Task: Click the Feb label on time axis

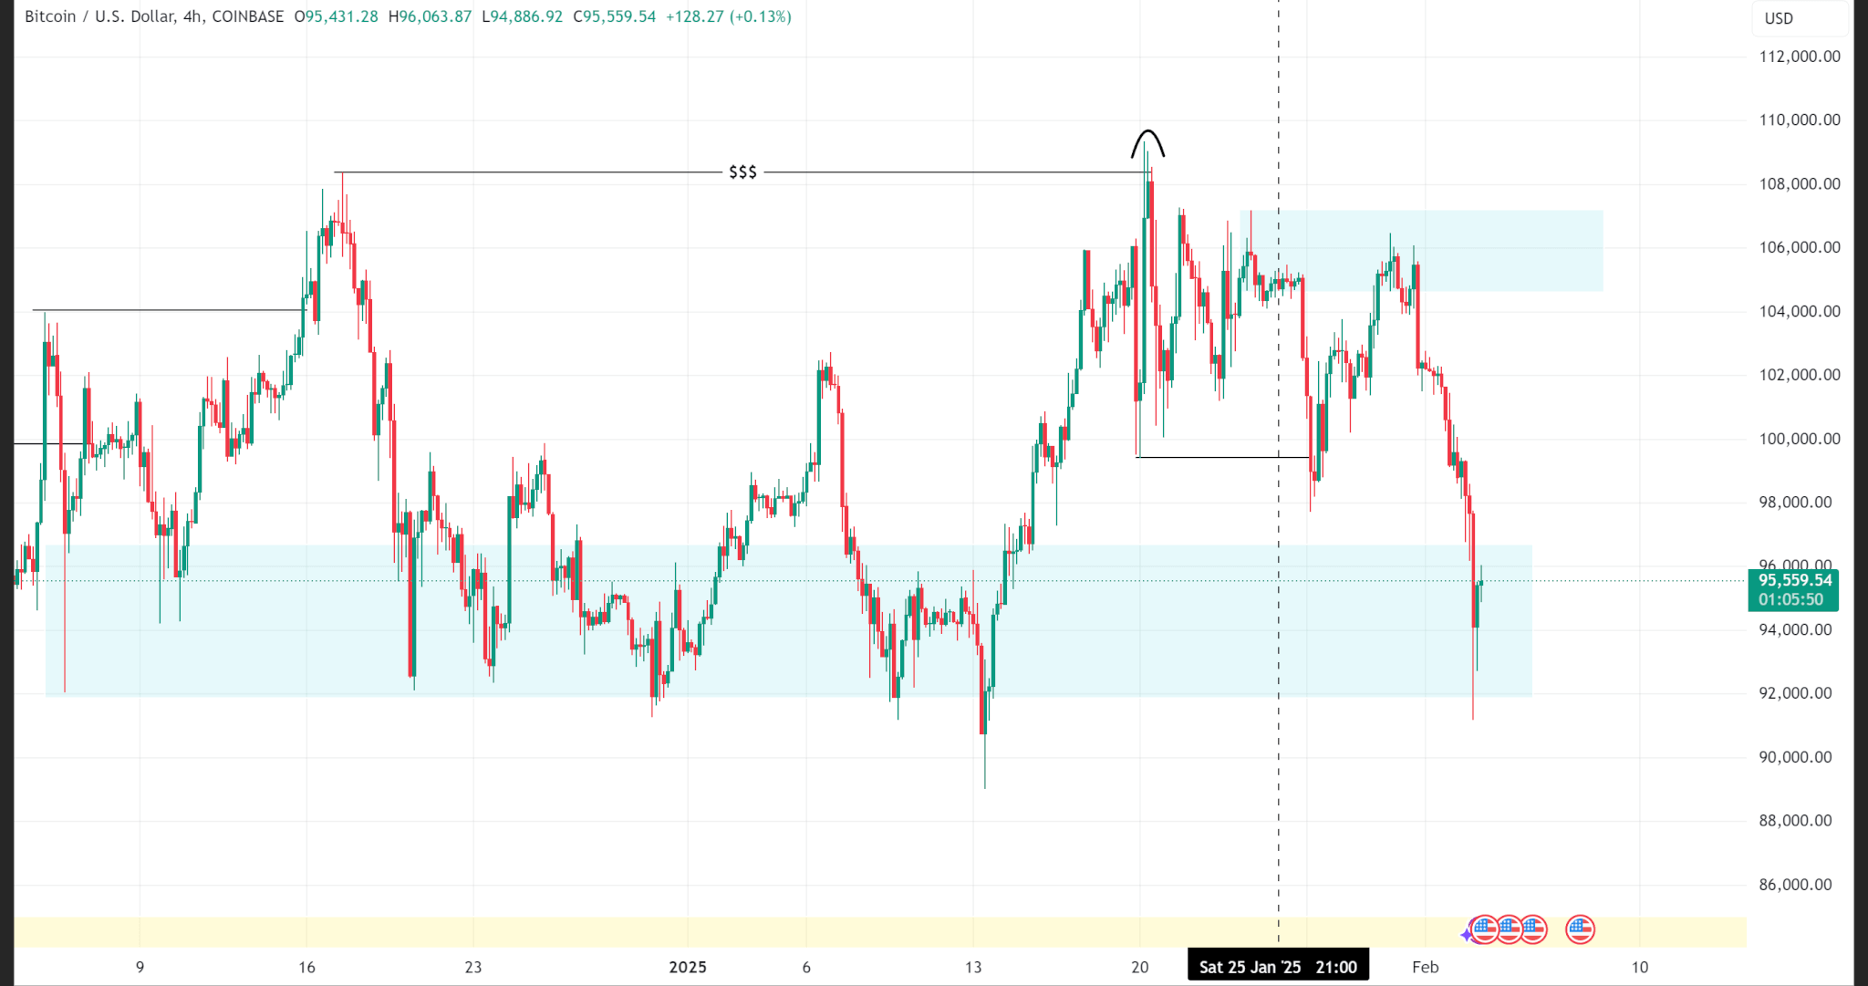Action: 1425,968
